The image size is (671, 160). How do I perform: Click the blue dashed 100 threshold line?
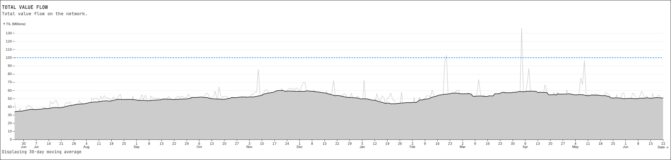[x=319, y=58]
